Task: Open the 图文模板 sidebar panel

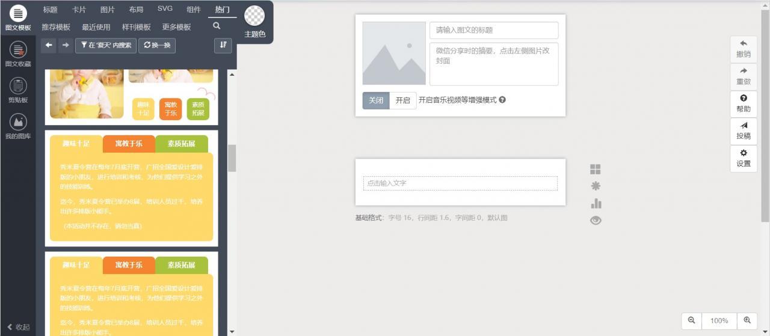Action: (x=18, y=18)
